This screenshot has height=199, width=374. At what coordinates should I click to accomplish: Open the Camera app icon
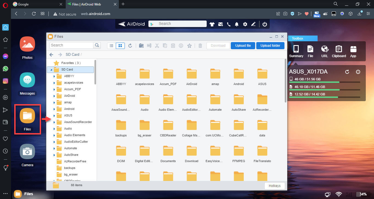tap(27, 151)
